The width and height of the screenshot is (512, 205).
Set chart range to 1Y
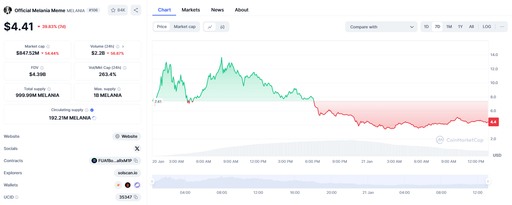(460, 27)
